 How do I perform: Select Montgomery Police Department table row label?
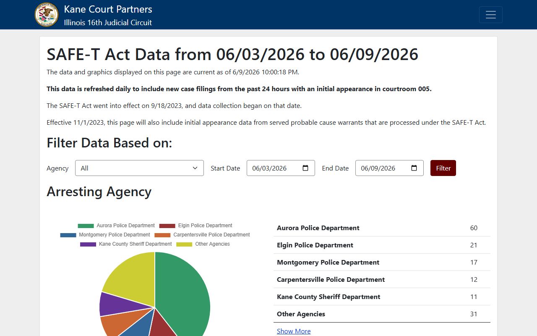pyautogui.click(x=328, y=262)
